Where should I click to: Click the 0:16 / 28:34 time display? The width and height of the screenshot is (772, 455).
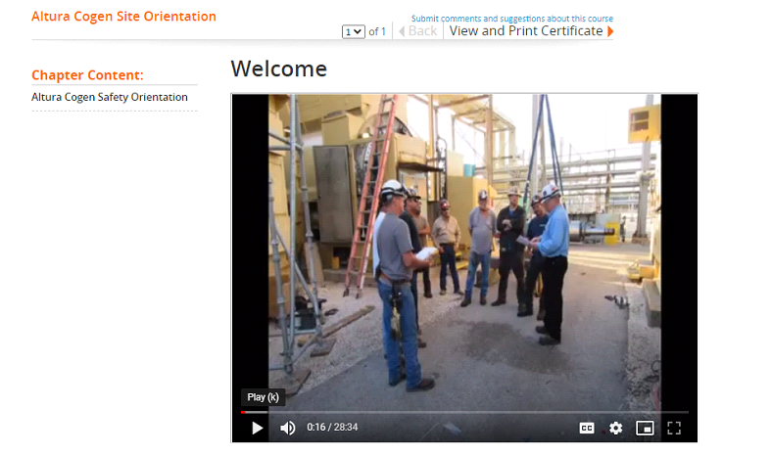tap(332, 427)
